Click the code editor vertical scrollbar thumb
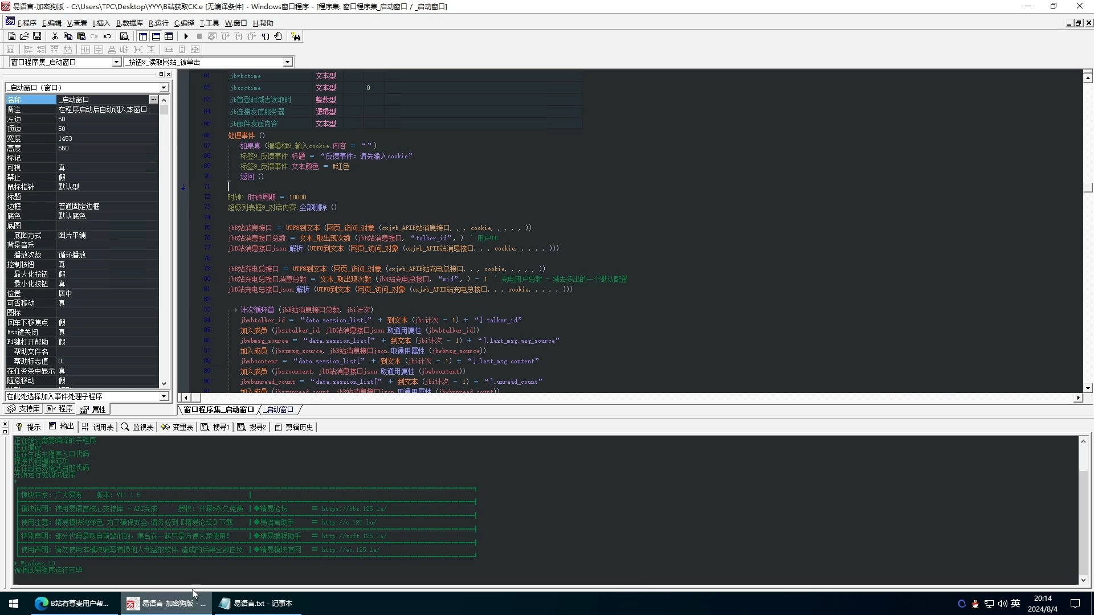 (1088, 187)
